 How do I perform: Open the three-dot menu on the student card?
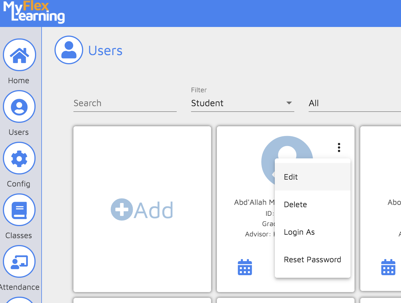click(339, 148)
